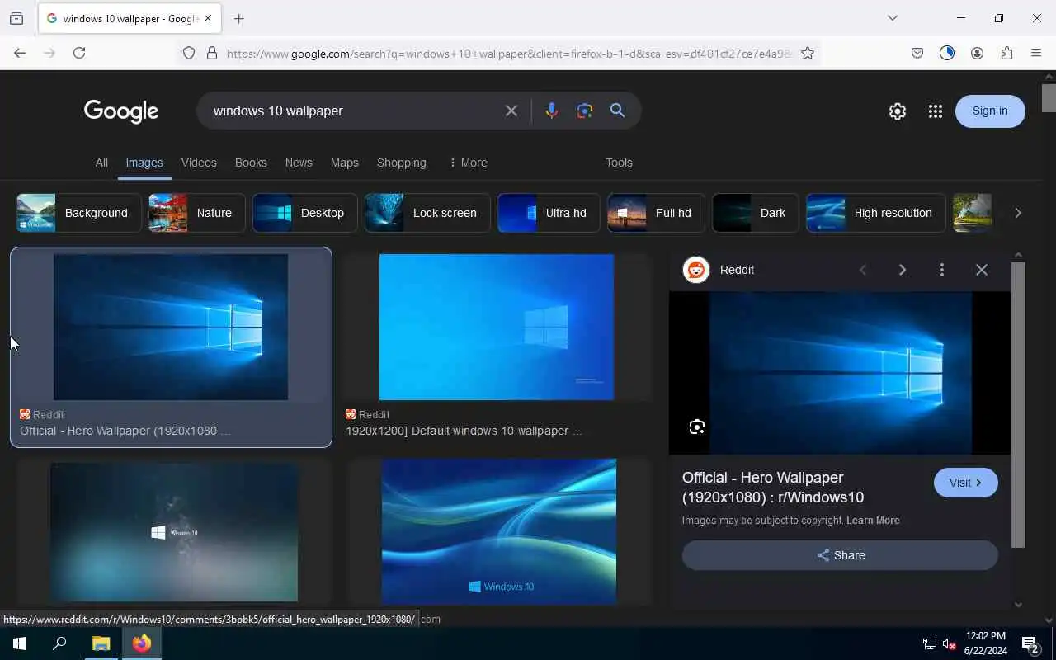Open Google quick settings gear

coord(898,111)
